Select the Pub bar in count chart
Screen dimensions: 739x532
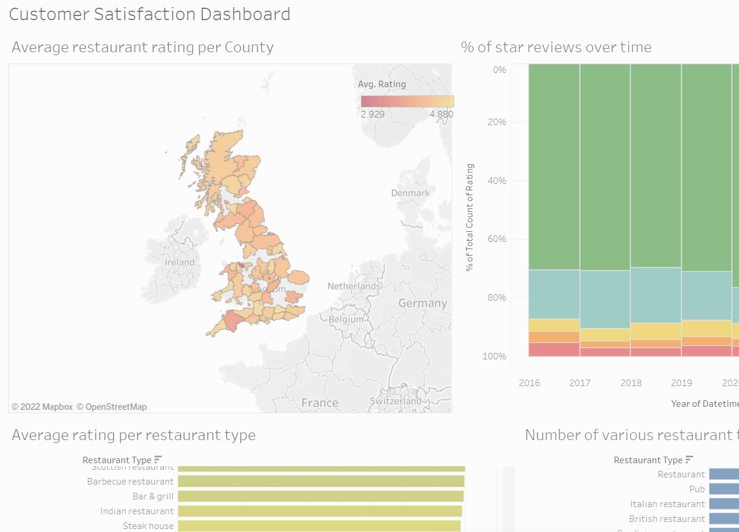[724, 489]
